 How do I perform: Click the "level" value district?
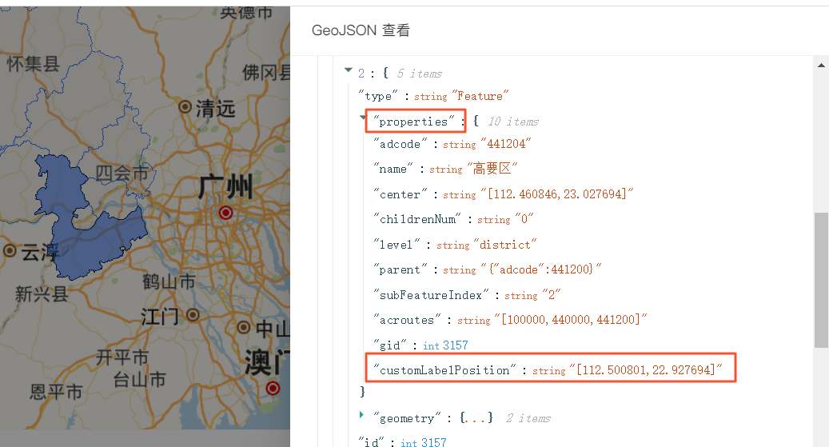(x=505, y=245)
